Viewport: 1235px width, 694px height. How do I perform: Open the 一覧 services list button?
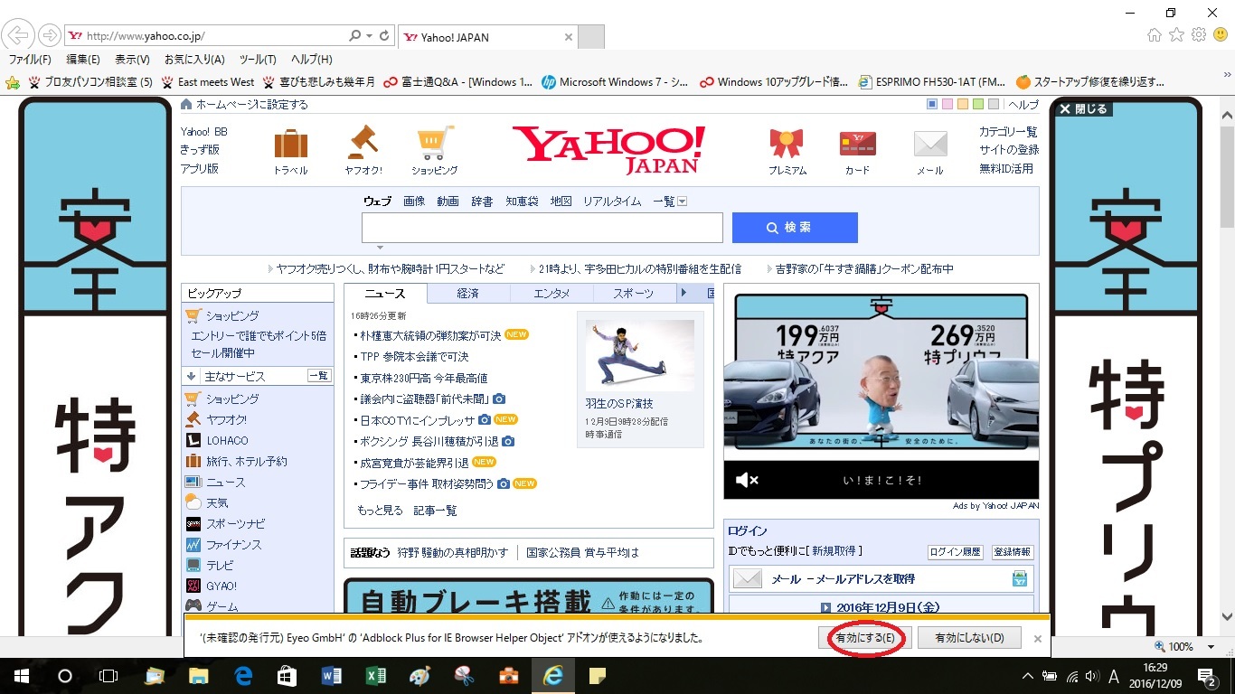318,376
